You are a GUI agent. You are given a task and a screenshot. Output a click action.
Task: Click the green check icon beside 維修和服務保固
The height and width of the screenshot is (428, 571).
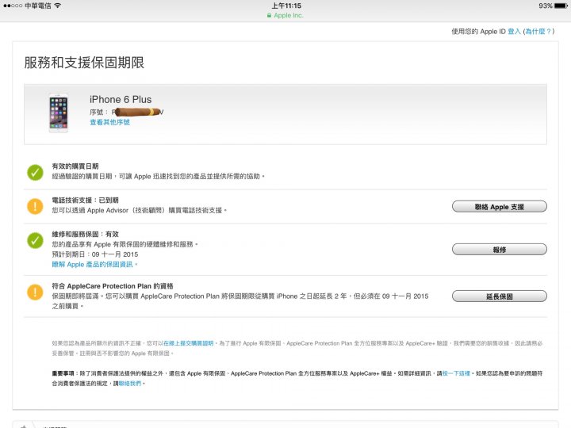tap(35, 241)
